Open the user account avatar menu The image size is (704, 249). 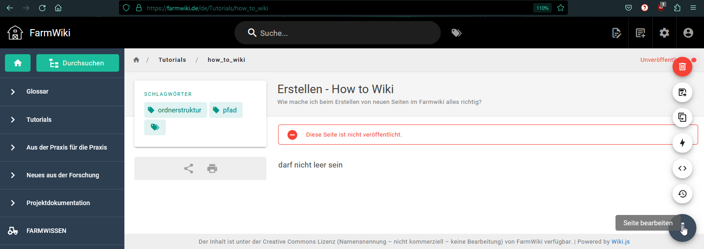point(688,33)
